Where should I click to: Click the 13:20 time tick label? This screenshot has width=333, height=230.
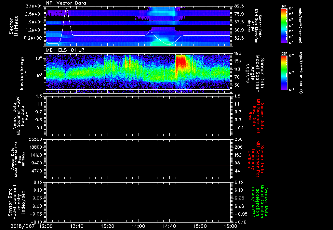(x=108, y=226)
